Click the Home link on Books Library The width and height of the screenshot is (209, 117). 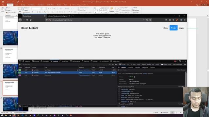[166, 28]
